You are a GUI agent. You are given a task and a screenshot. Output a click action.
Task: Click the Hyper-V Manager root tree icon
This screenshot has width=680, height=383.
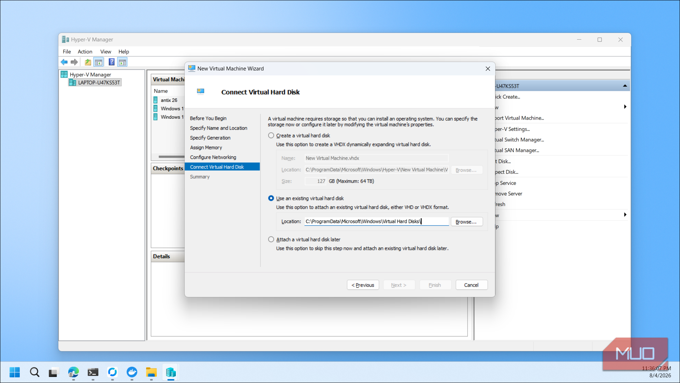point(64,74)
